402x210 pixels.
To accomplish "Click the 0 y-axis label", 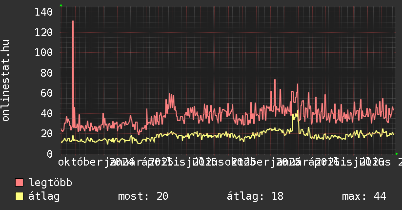I will click(50, 154).
